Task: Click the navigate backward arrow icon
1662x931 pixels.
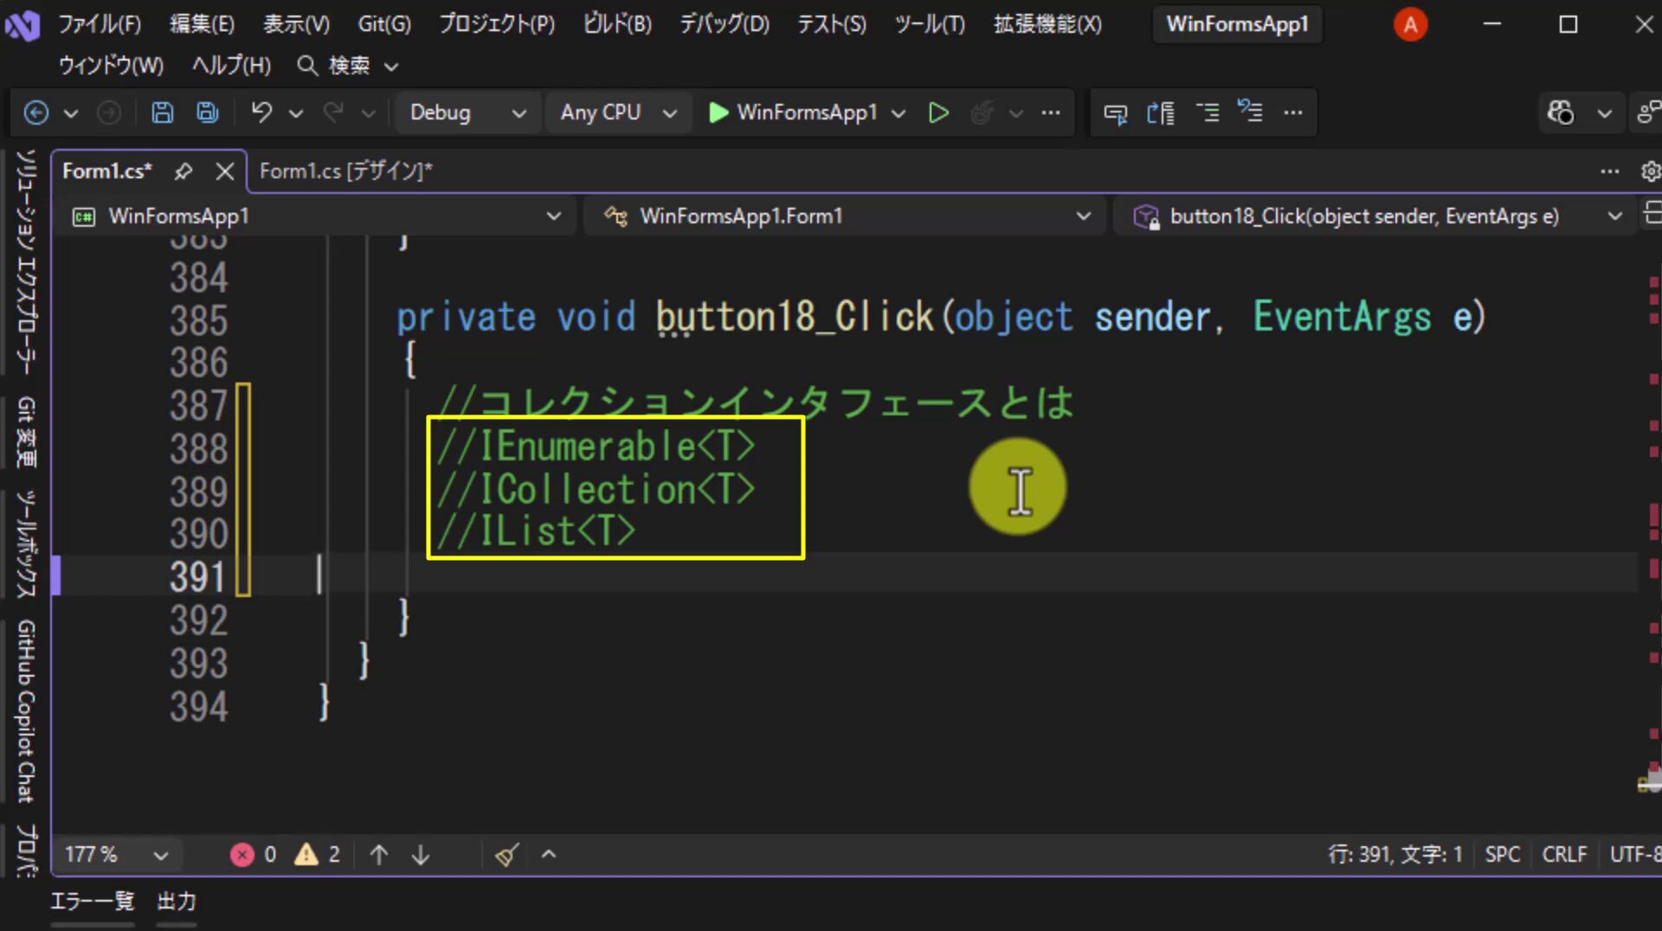Action: (x=35, y=112)
